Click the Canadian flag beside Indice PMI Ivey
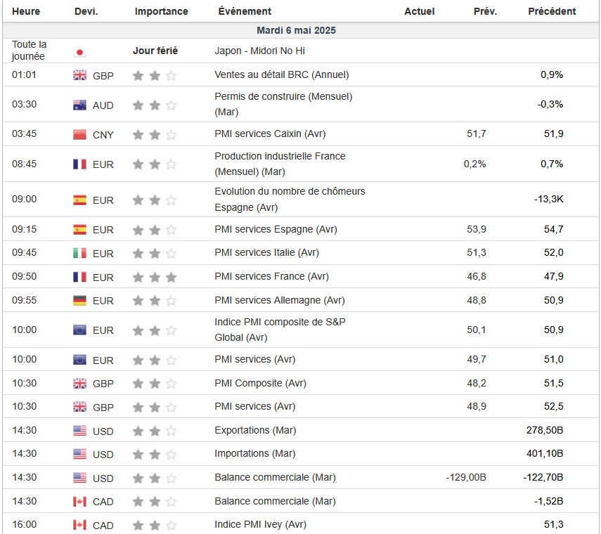The height and width of the screenshot is (534, 601). (x=80, y=525)
